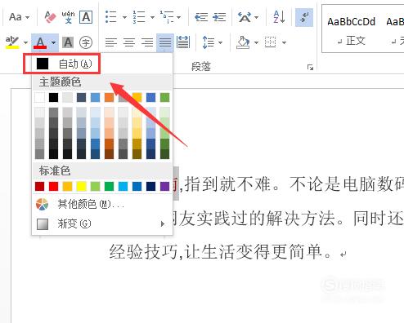Open the Paragraph dialog launcher
Viewport: 404px width, 323px height.
pos(310,67)
